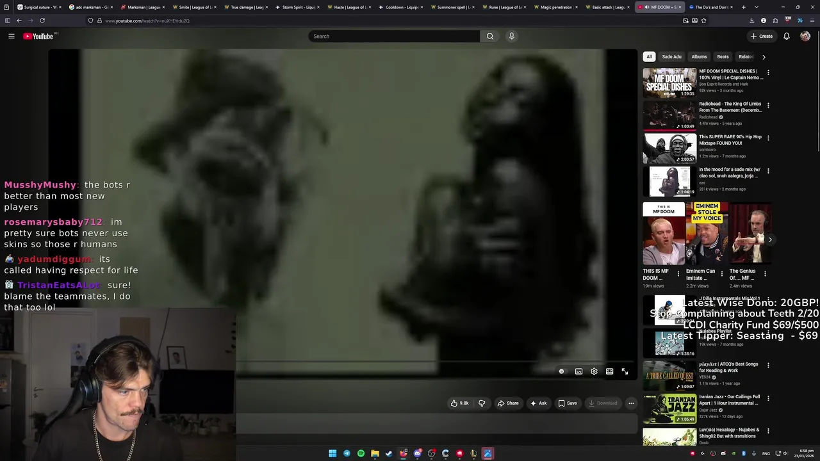Switch to the Storm Spirit browser tab

(298, 7)
